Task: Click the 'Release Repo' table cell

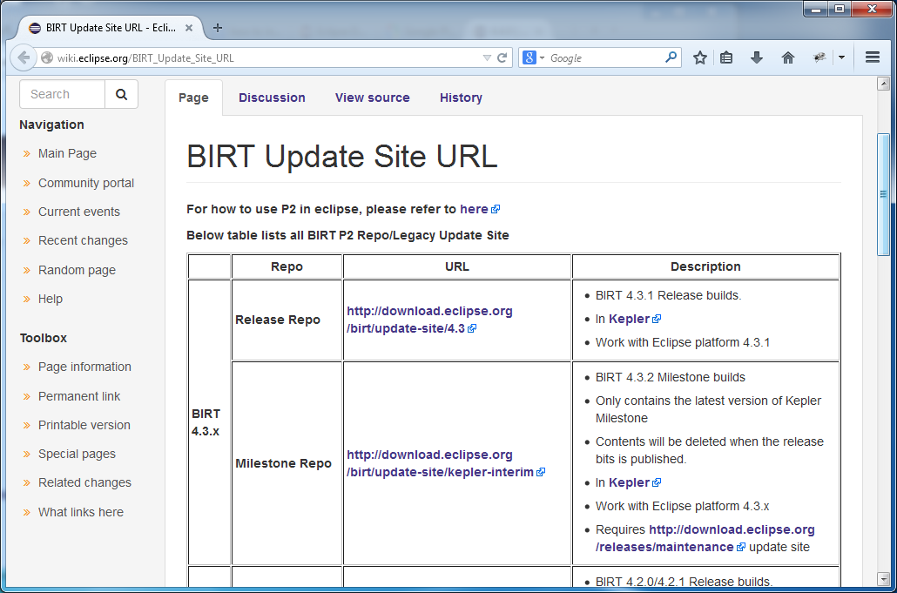Action: click(x=287, y=320)
